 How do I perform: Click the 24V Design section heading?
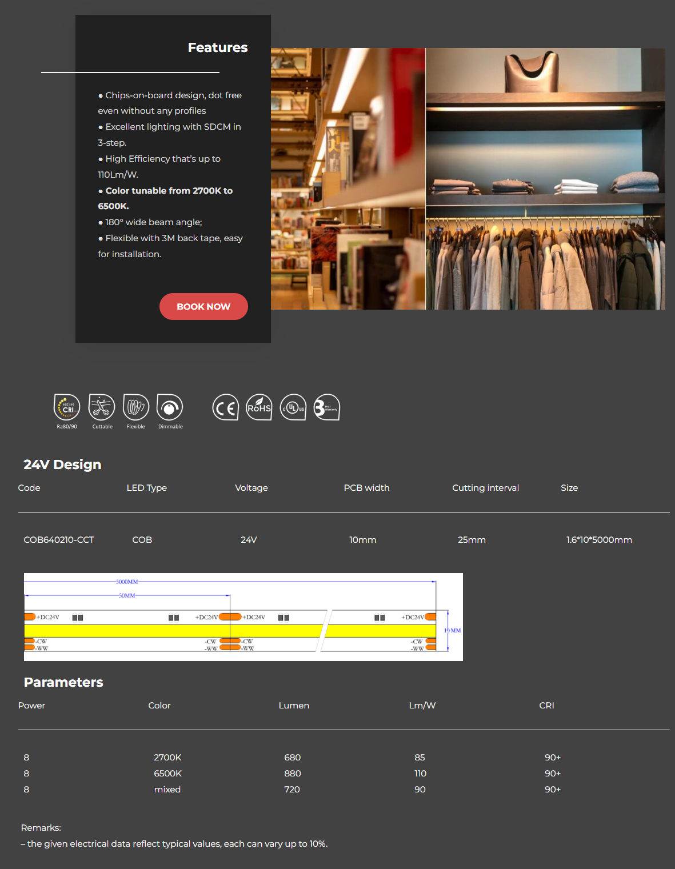coord(62,464)
